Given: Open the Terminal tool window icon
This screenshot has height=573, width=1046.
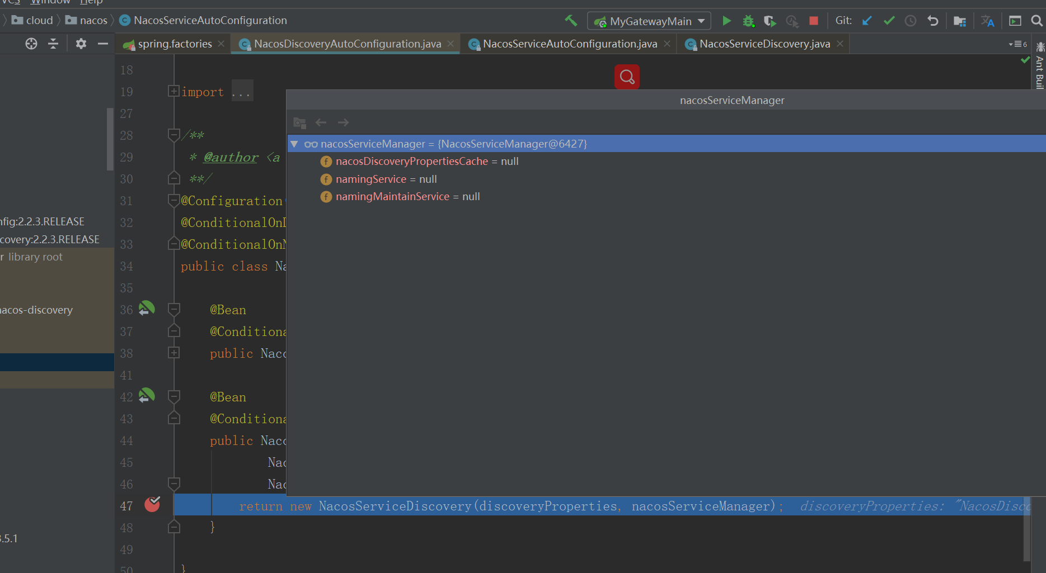Looking at the screenshot, I should tap(1015, 21).
